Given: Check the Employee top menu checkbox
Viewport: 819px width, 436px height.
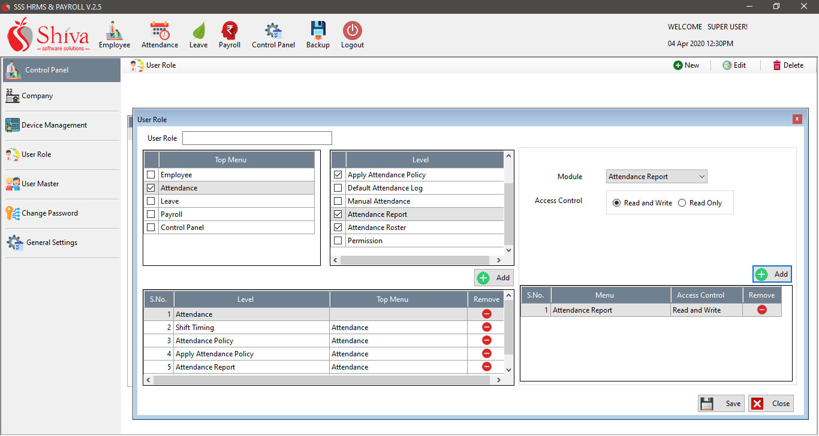Looking at the screenshot, I should coord(151,175).
